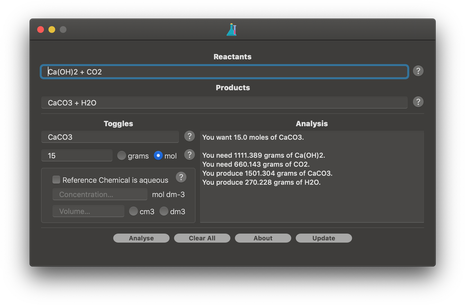Focus the Reactants input field
465x305 pixels.
pos(224,72)
